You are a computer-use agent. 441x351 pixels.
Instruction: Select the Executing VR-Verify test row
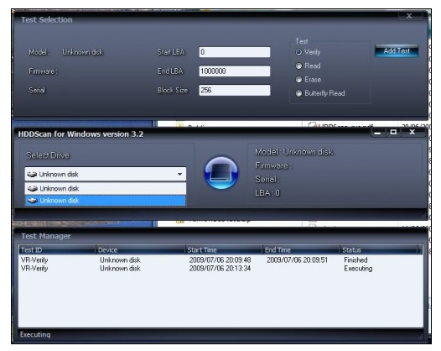click(220, 268)
